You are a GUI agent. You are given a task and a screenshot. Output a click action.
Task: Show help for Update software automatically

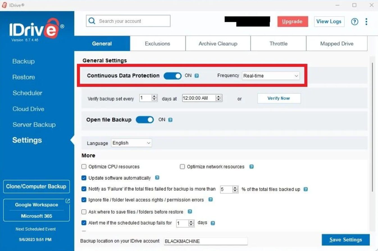(157, 178)
